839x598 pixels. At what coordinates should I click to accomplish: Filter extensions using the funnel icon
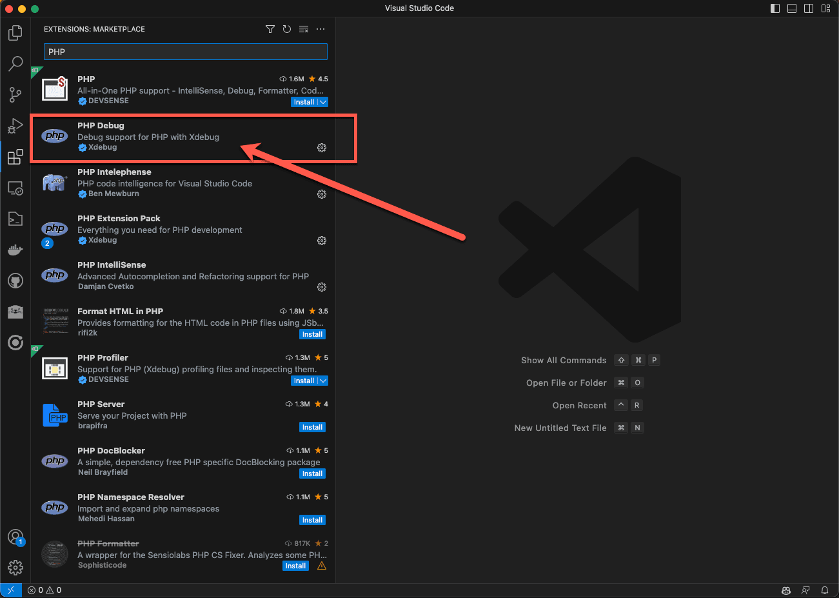270,29
